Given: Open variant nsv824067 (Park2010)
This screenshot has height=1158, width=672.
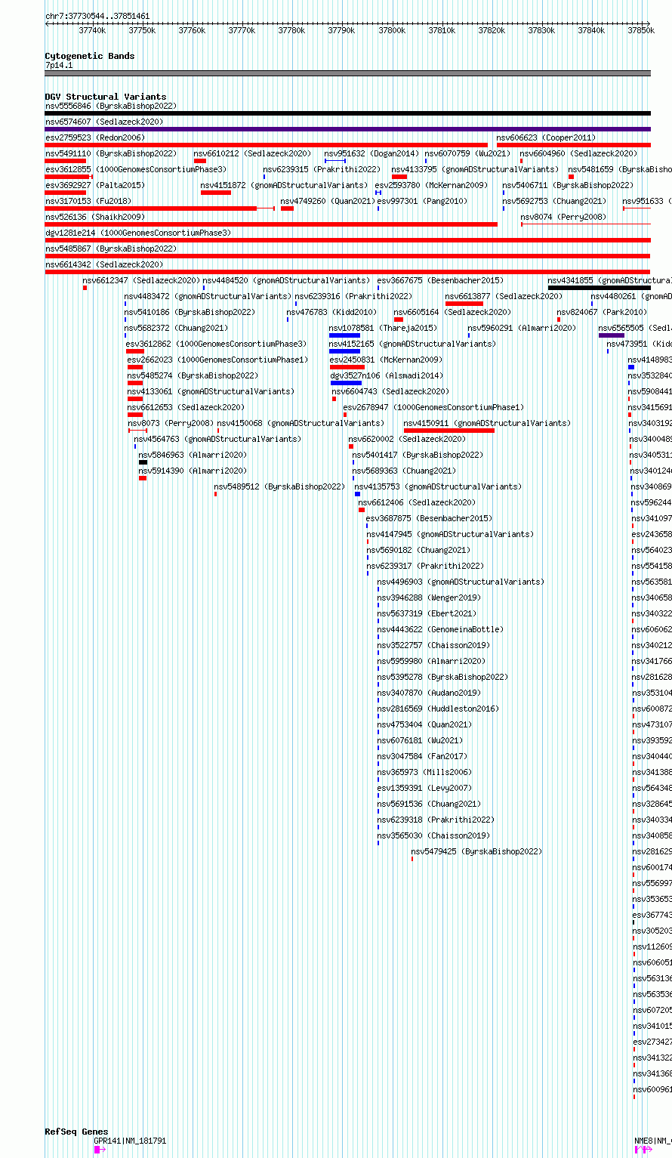Looking at the screenshot, I should click(x=602, y=312).
